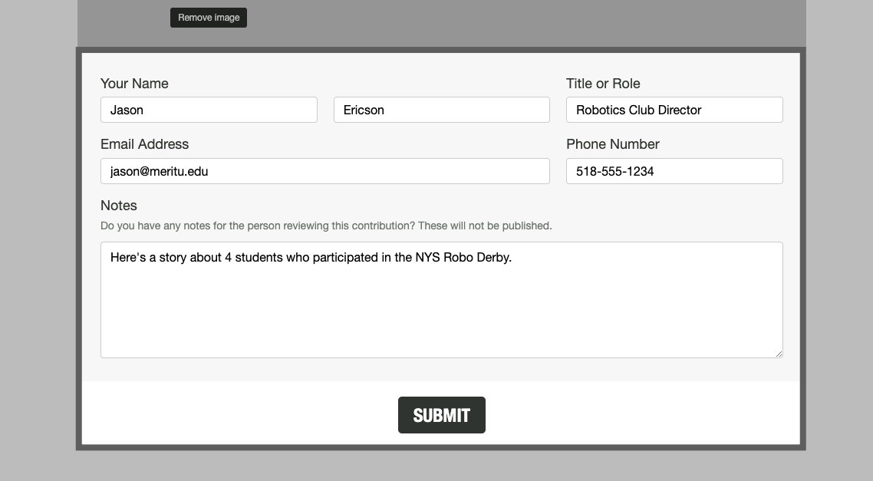
Task: Click the Remove image button
Action: click(209, 18)
